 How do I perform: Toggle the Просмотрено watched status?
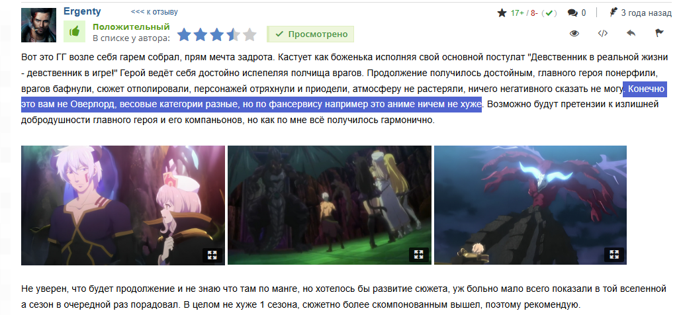(310, 34)
